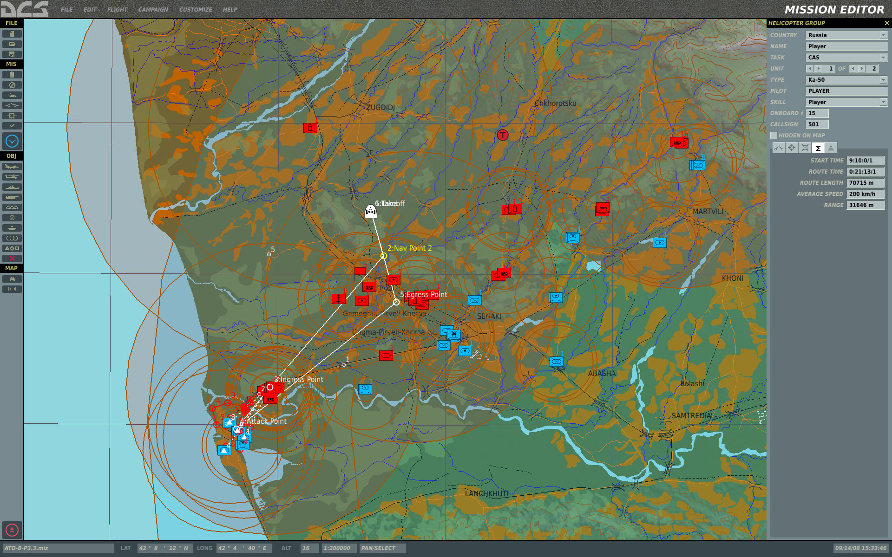Open the triggers switch tool

(x=12, y=105)
